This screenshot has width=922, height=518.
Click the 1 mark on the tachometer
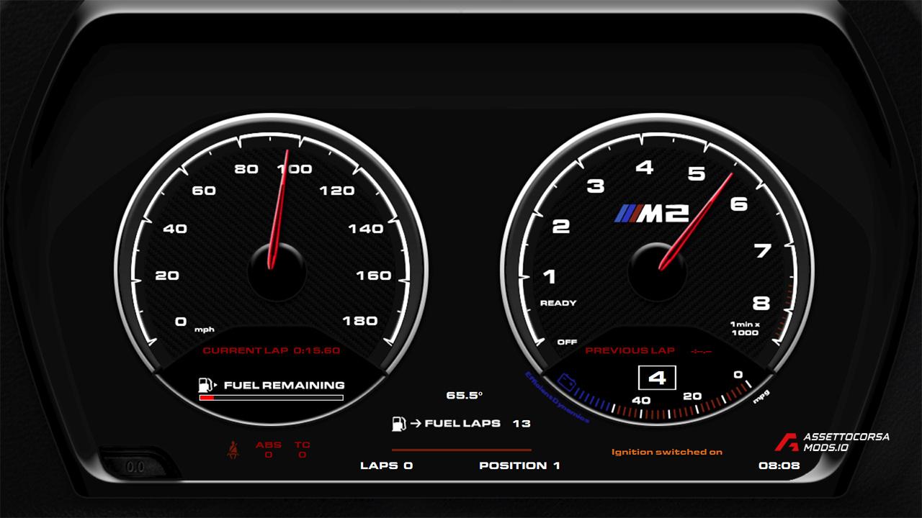pos(550,277)
